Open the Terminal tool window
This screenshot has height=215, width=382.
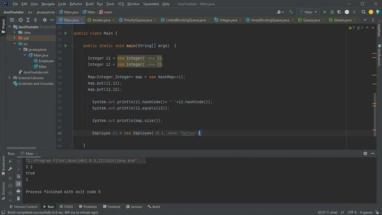click(x=112, y=207)
